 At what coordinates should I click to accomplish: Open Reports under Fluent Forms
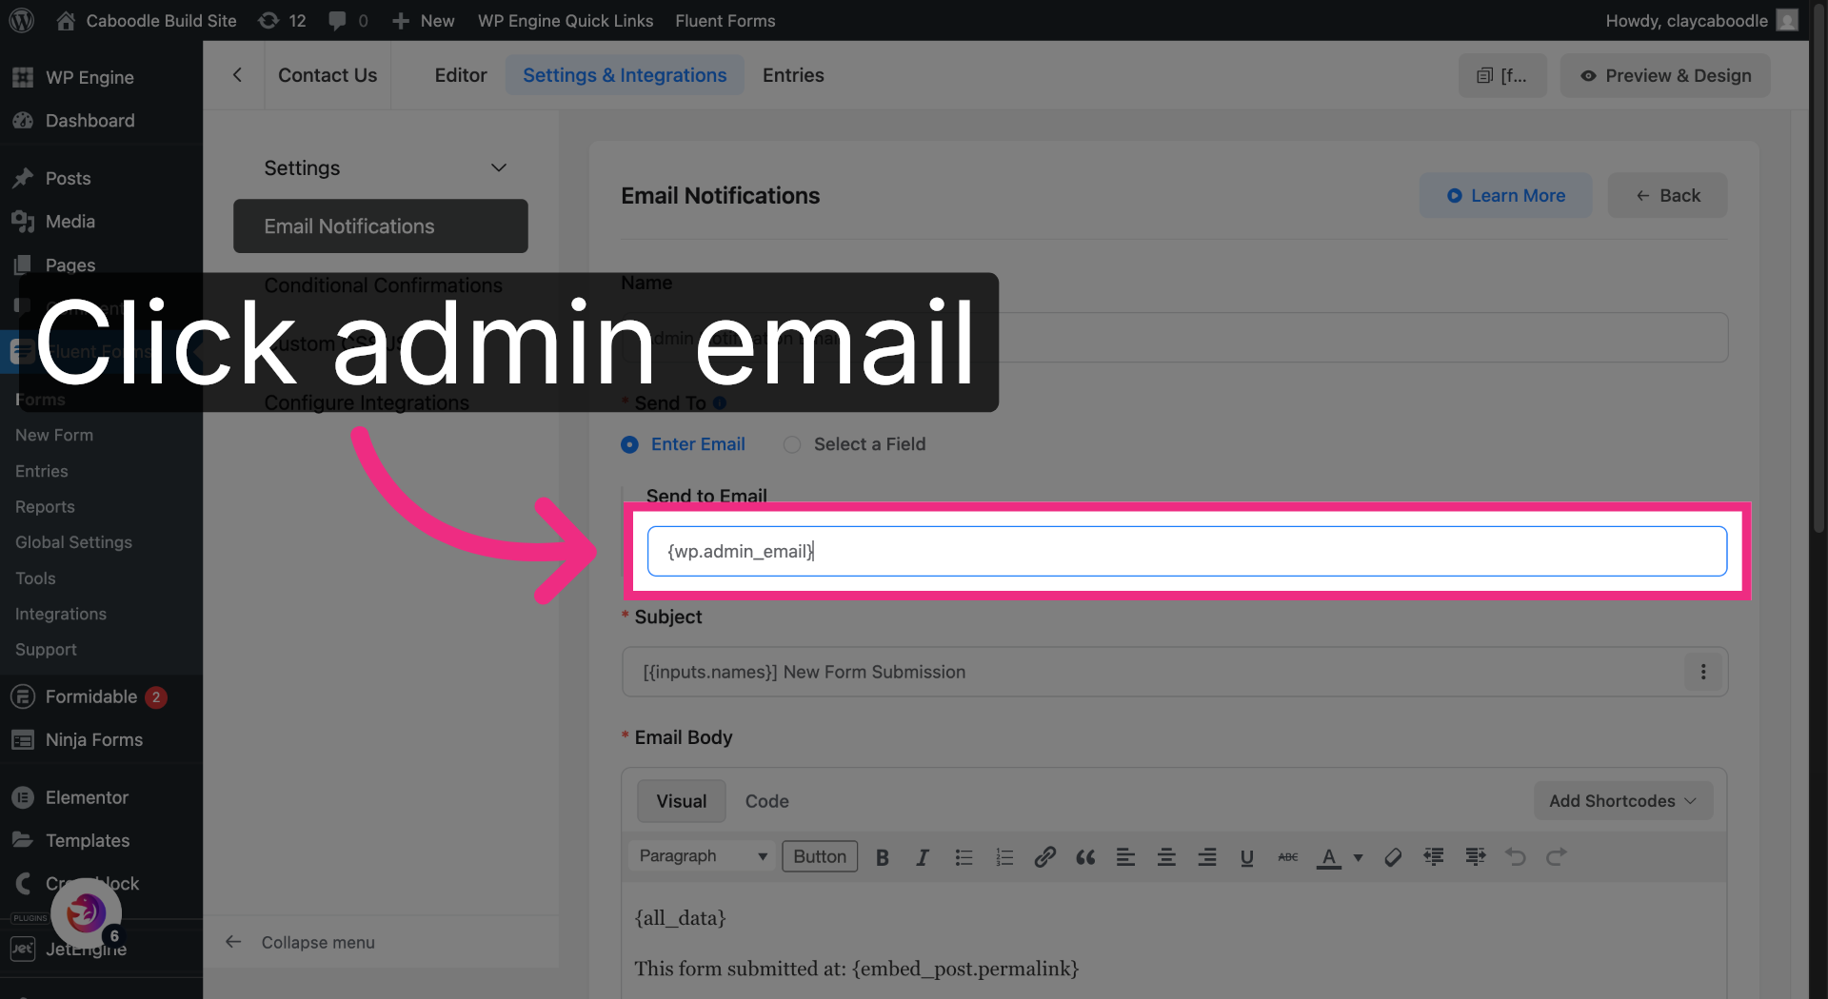click(x=45, y=507)
